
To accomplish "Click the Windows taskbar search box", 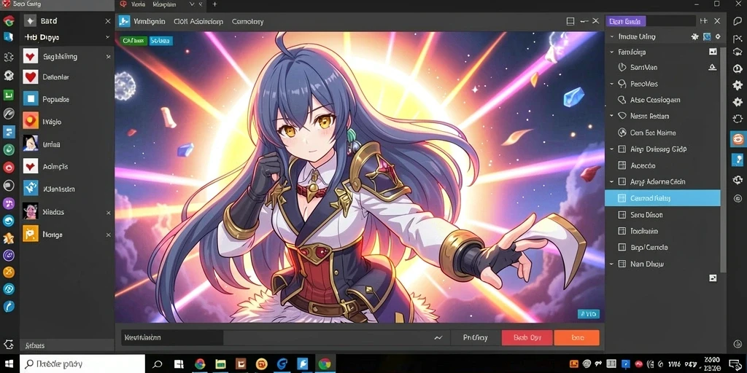I will point(82,364).
